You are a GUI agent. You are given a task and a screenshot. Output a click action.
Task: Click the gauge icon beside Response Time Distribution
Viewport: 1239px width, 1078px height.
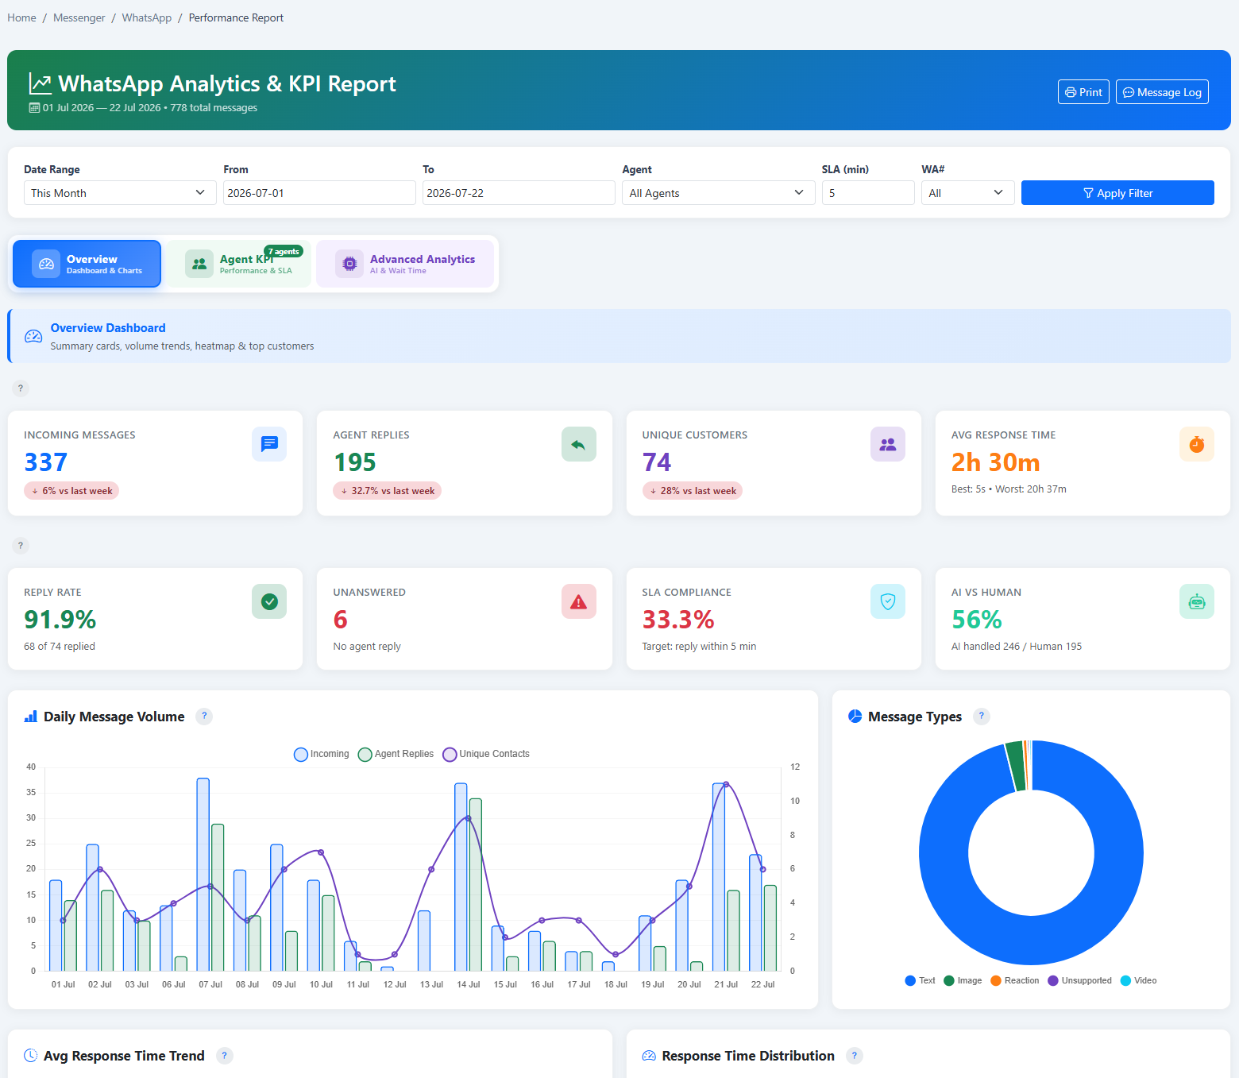coord(649,1056)
